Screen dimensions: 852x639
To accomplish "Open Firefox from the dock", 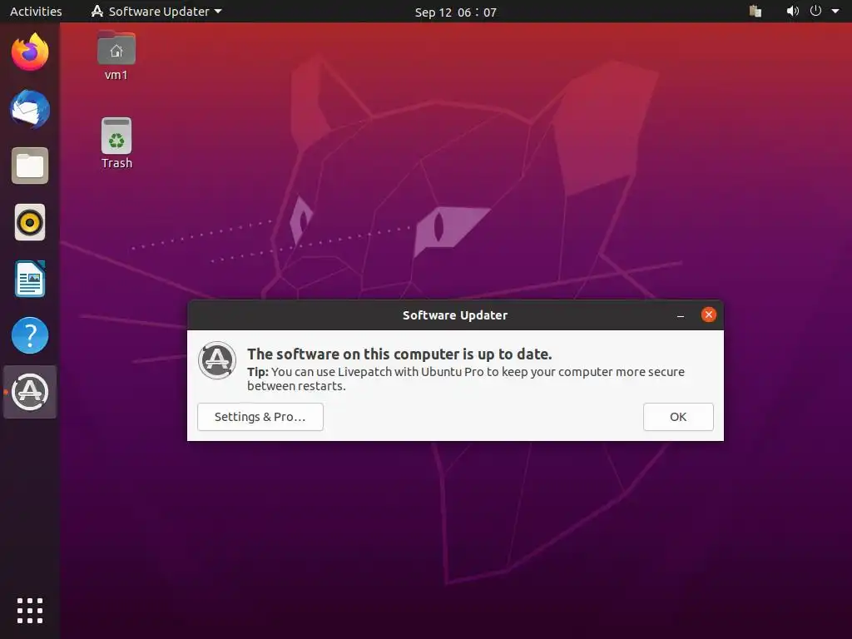I will (30, 52).
